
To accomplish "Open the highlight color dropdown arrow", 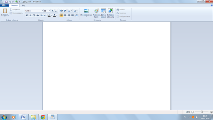I will tap(51, 15).
